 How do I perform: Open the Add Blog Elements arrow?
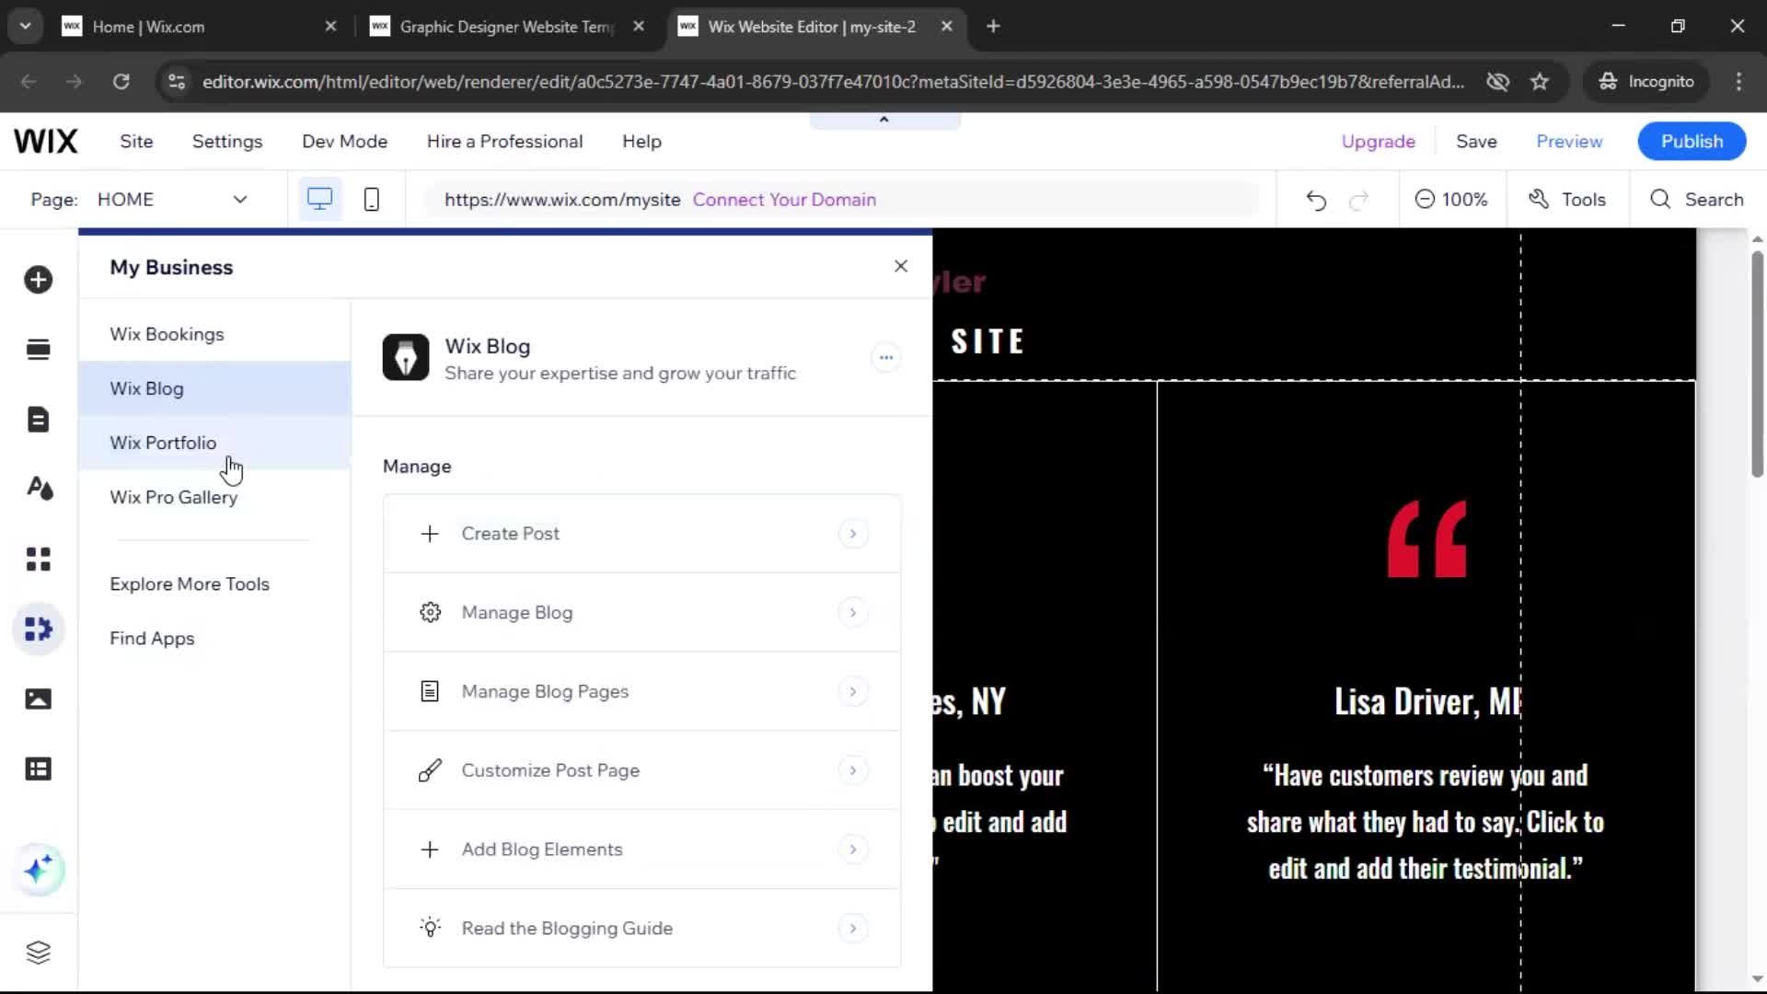pos(853,850)
